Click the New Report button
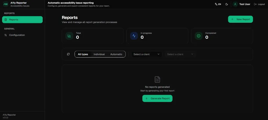 (240, 19)
